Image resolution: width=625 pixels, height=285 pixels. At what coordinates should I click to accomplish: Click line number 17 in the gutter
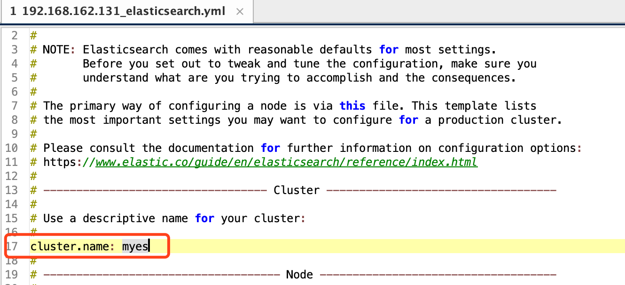point(11,246)
